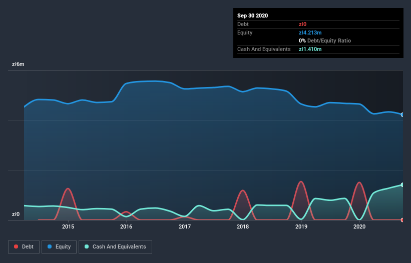Click the Sep 30 2020 tooltip header

coord(252,15)
